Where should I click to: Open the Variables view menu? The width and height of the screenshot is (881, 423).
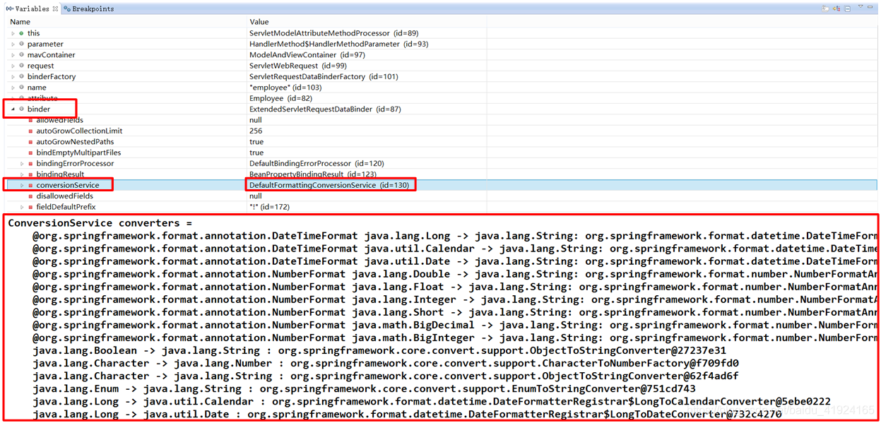[861, 8]
